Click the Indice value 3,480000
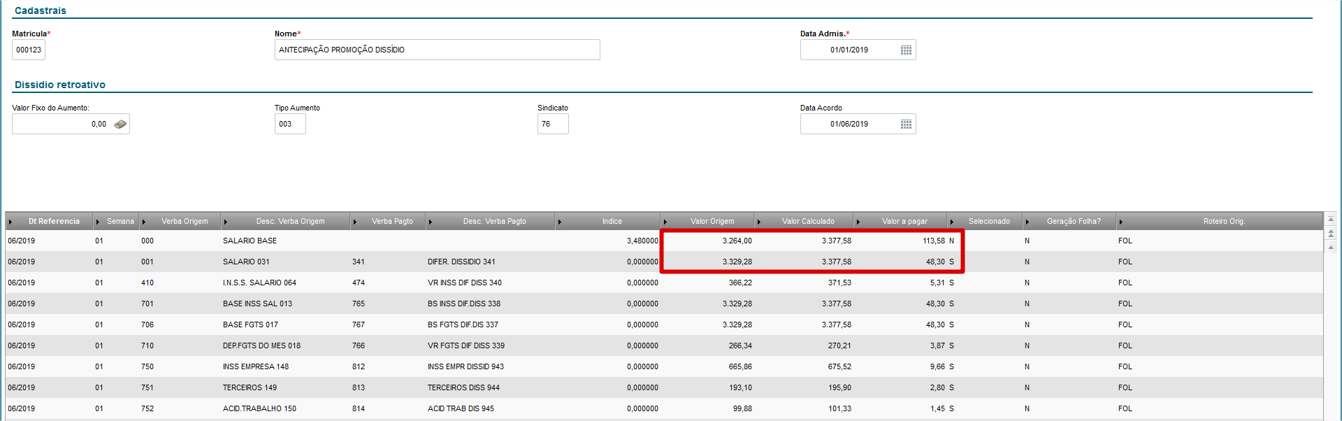Viewport: 1342px width, 421px height. [x=642, y=241]
